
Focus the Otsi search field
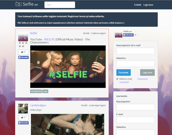point(60,5)
